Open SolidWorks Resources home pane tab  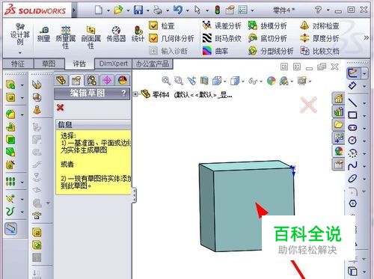pos(338,99)
